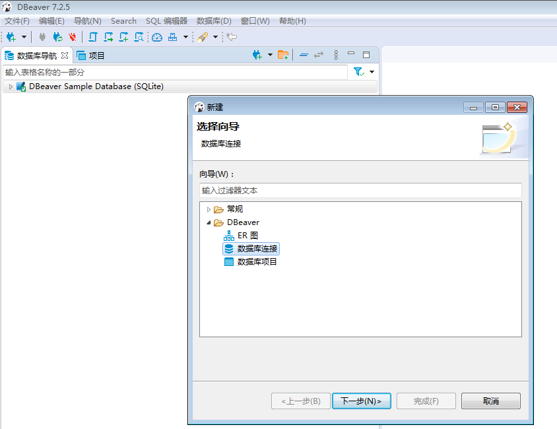557x429 pixels.
Task: Click the 完成(F) button
Action: coord(426,401)
